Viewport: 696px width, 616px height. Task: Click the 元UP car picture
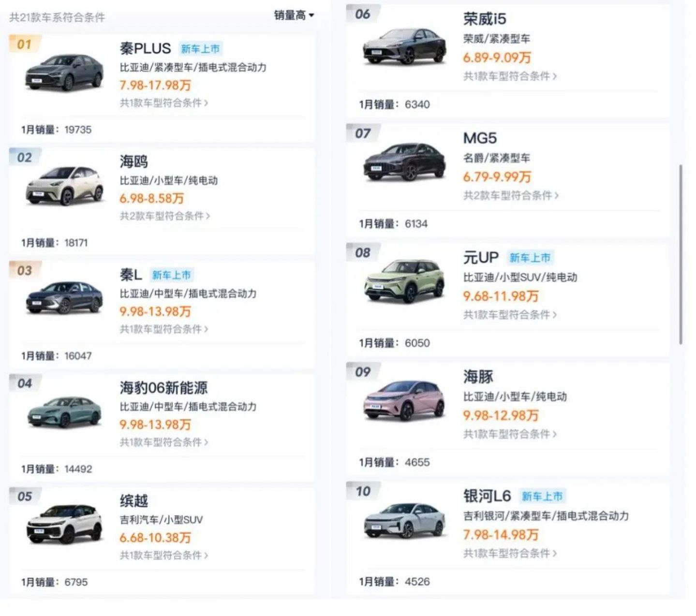point(404,280)
